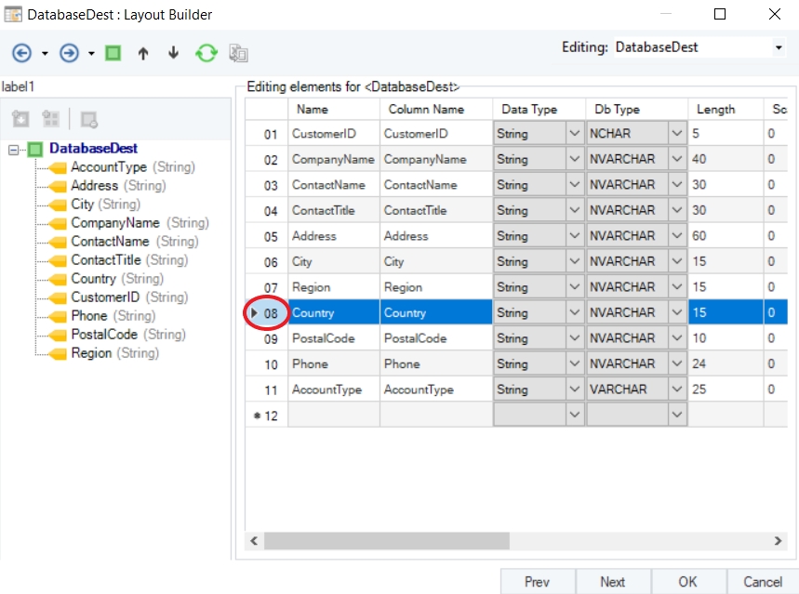This screenshot has width=799, height=594.
Task: Move element up with the up arrow
Action: [142, 54]
